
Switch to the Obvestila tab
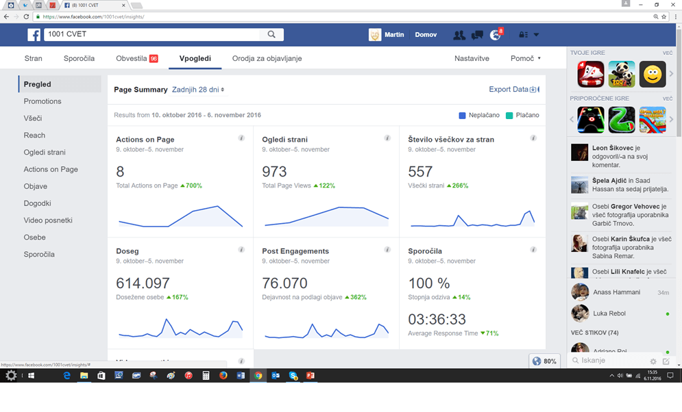[x=136, y=58]
